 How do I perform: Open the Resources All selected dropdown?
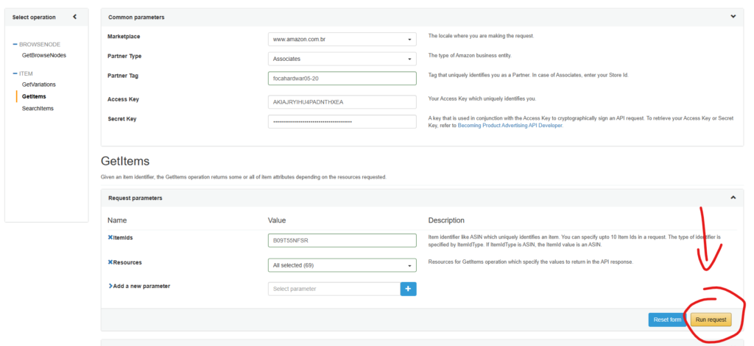342,265
